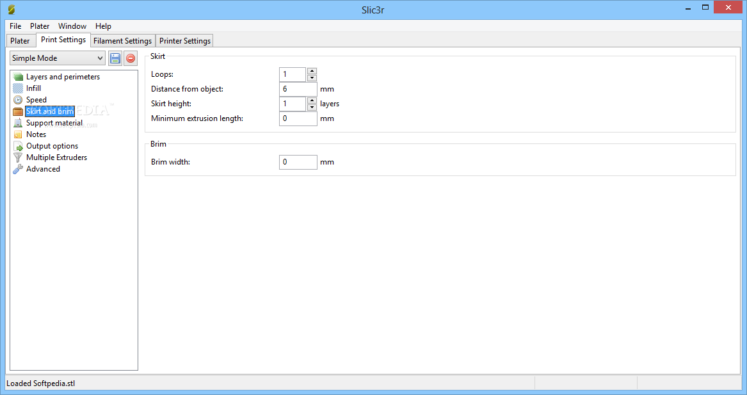Viewport: 747px width, 395px height.
Task: Click the Skirt height input field
Action: click(293, 104)
